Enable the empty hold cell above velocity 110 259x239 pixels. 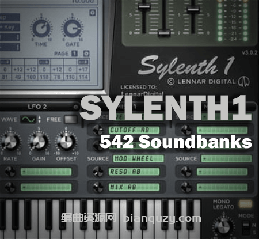click(70, 62)
